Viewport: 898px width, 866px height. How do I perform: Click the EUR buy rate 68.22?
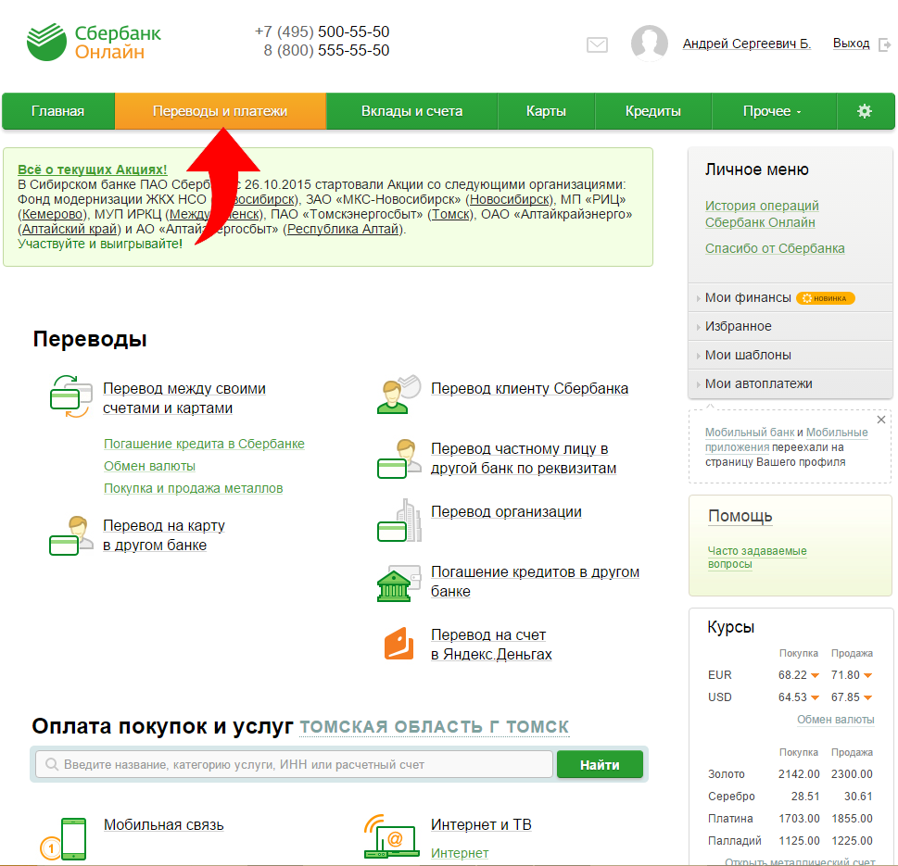(x=792, y=675)
